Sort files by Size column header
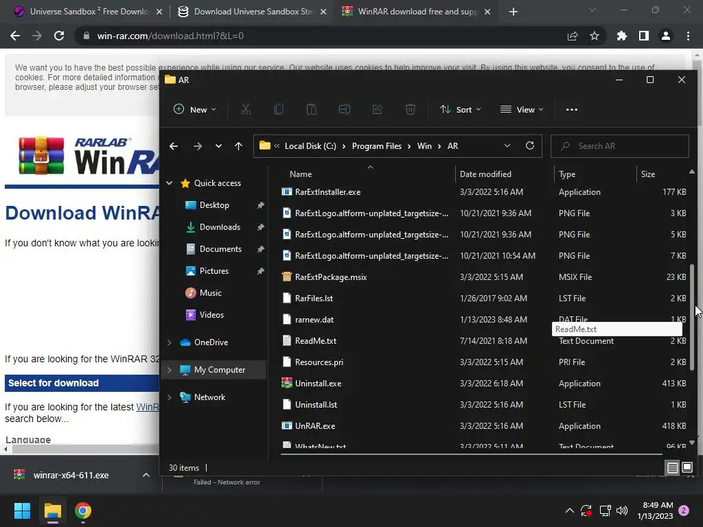This screenshot has height=527, width=703. click(x=648, y=174)
